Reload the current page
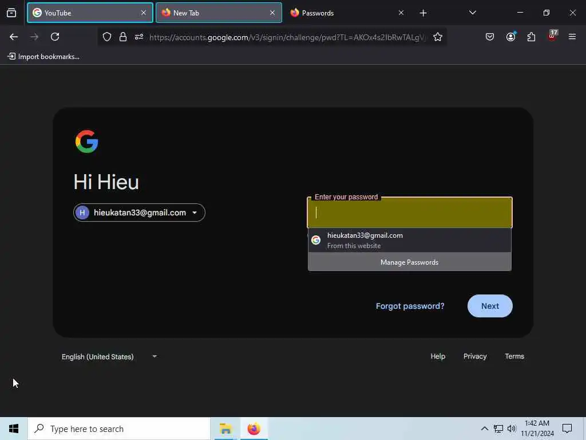 55,37
